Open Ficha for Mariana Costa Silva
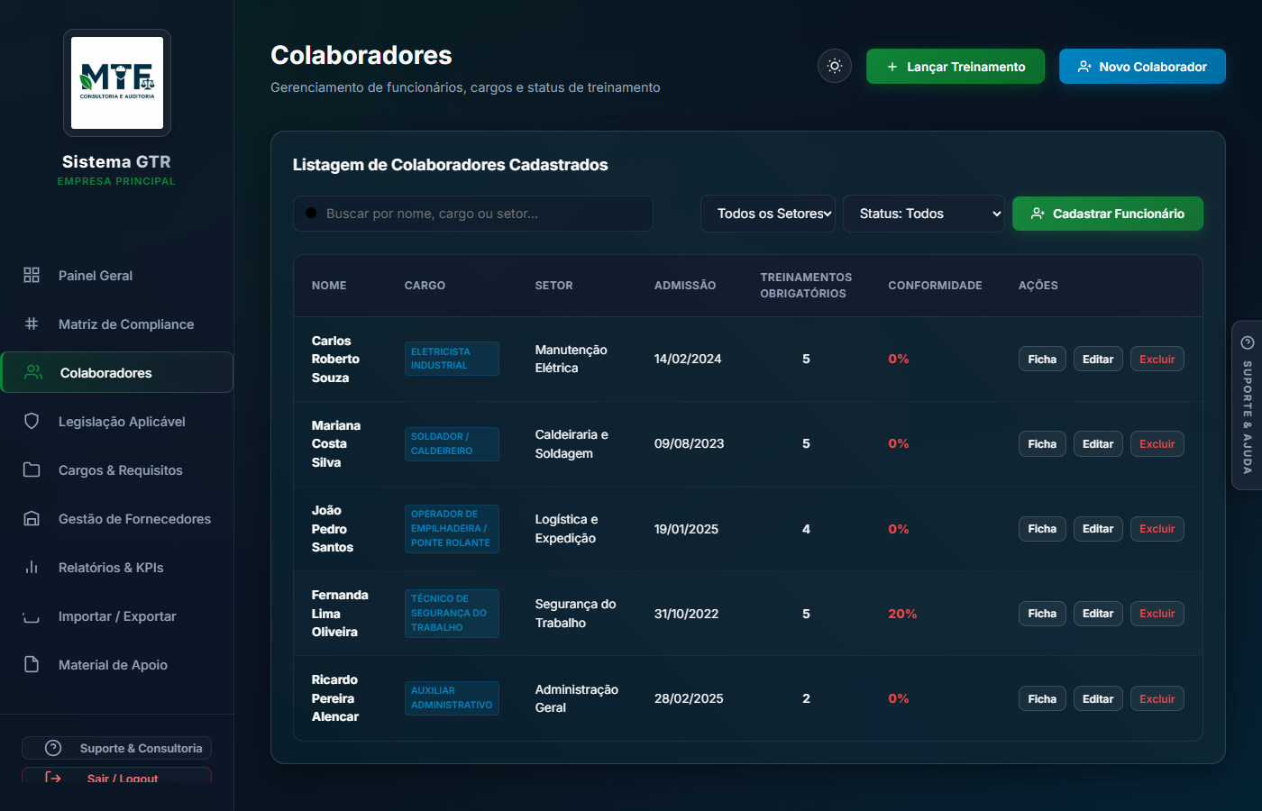This screenshot has height=811, width=1262. pos(1042,443)
